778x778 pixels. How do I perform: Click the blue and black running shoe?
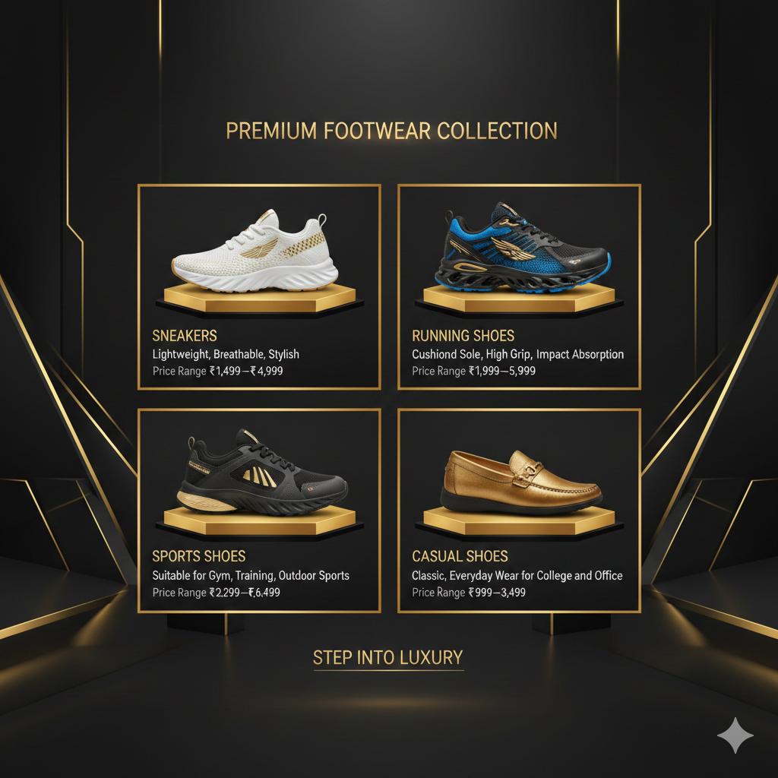pyautogui.click(x=523, y=247)
